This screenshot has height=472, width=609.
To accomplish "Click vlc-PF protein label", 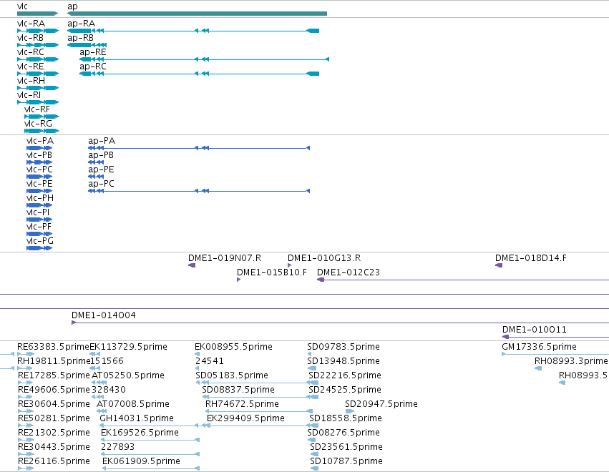I will click(x=39, y=227).
